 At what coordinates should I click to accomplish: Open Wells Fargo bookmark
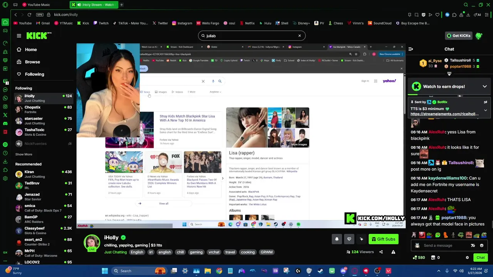pos(208,23)
